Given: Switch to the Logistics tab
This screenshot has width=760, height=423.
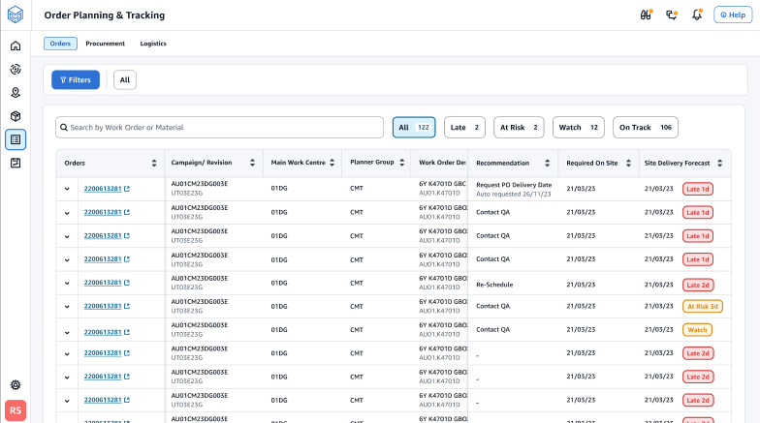Looking at the screenshot, I should pos(153,44).
